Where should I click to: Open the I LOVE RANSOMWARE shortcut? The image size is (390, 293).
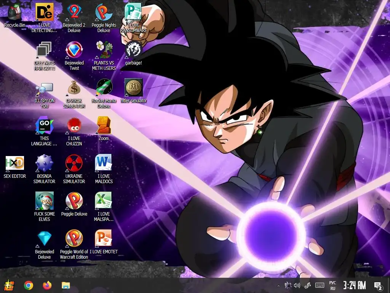[x=134, y=18]
